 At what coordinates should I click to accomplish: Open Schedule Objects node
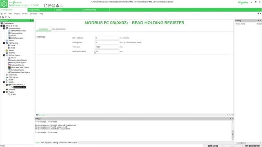click(17, 70)
